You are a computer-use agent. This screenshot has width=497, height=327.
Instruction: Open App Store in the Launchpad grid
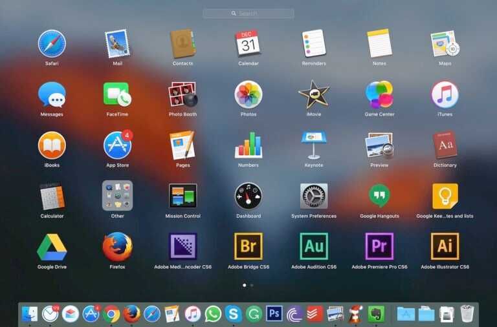pos(117,145)
